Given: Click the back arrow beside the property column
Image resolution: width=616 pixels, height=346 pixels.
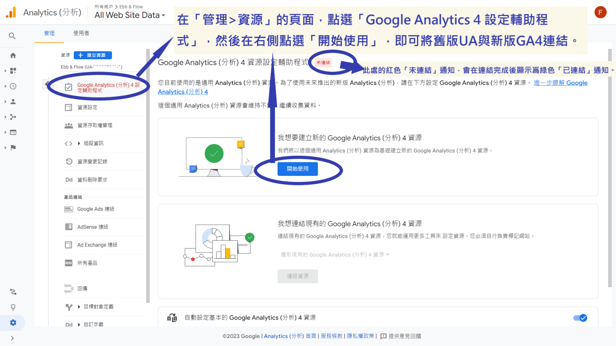Looking at the screenshot, I should pos(47,84).
